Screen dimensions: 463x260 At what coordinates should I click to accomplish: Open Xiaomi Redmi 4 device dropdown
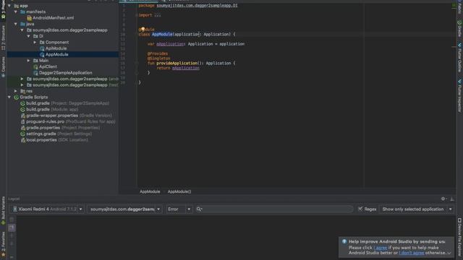pyautogui.click(x=48, y=209)
